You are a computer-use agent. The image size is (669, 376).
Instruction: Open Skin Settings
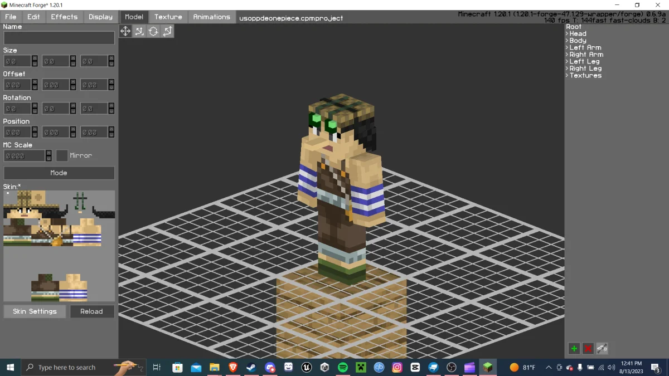(35, 311)
